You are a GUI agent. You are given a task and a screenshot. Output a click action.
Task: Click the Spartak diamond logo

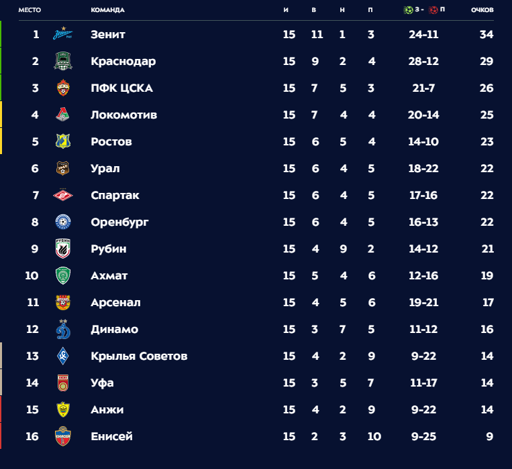click(63, 195)
